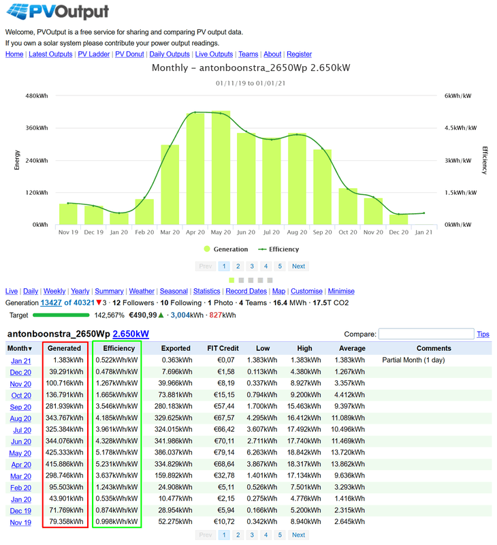Open the About page link

(272, 54)
